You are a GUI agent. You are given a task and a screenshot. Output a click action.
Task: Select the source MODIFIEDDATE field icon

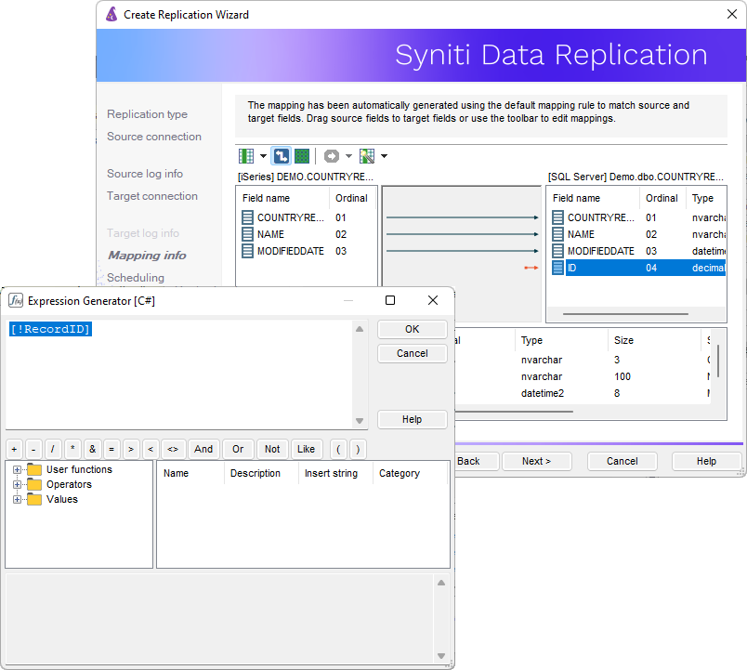click(x=247, y=251)
